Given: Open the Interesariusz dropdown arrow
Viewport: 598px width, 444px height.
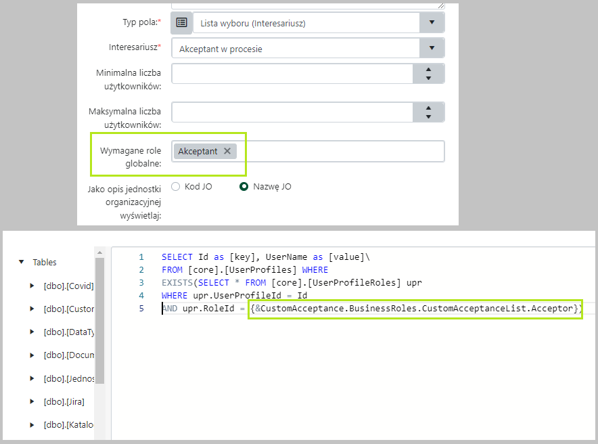Looking at the screenshot, I should pos(432,49).
